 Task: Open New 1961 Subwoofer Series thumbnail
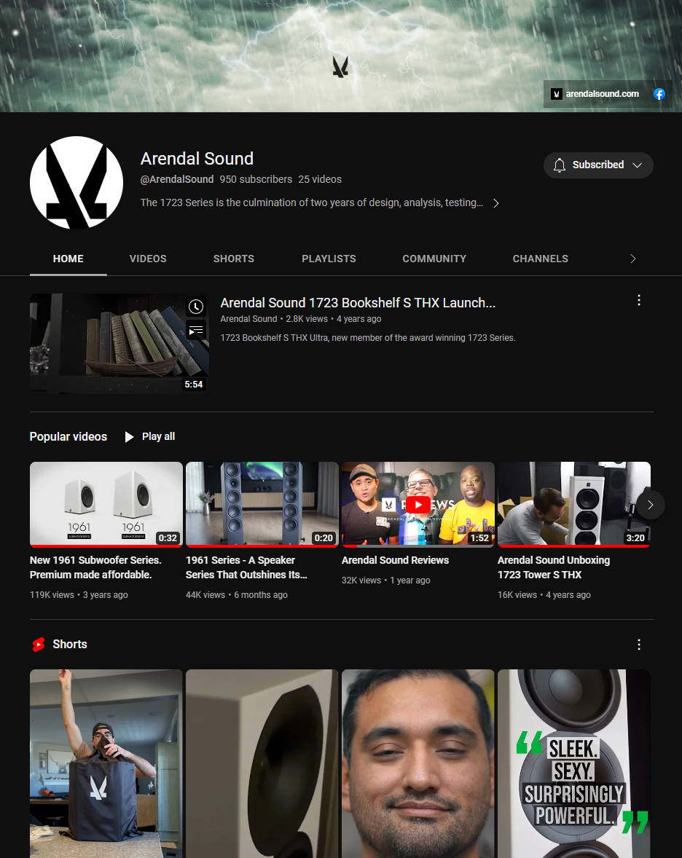[x=106, y=505]
